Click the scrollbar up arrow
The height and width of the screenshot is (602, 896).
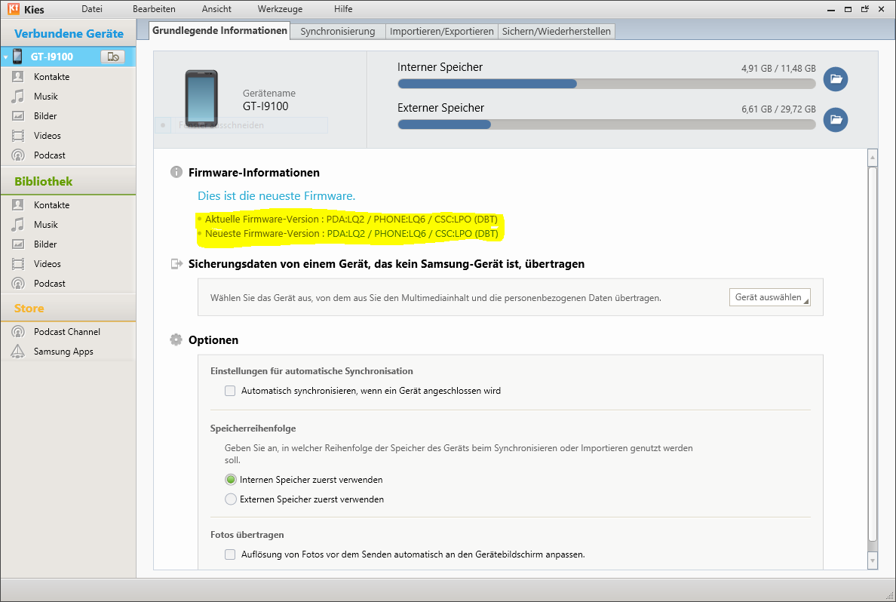(872, 157)
